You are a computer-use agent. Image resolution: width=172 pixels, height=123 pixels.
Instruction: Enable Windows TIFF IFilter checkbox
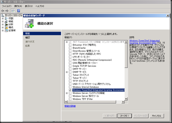[x=70, y=99]
